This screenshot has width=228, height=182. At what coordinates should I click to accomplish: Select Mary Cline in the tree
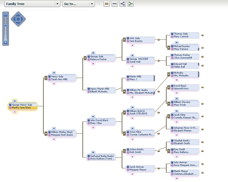point(96,123)
